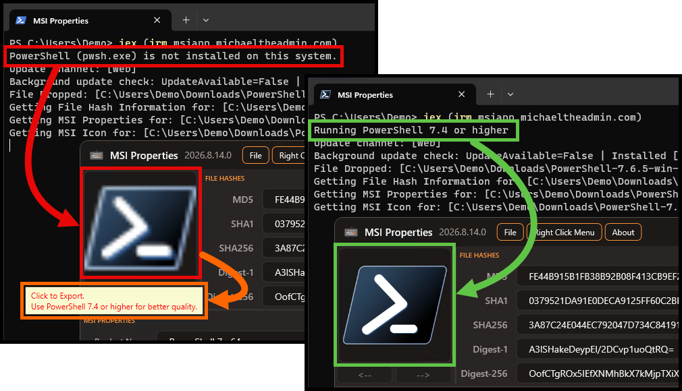
Task: Click the SHA256 label in front app
Action: pos(490,325)
